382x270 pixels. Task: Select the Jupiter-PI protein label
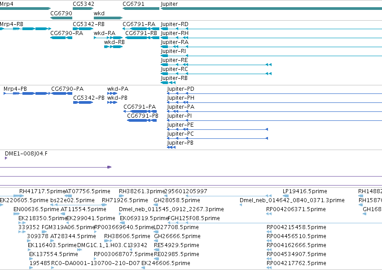pyautogui.click(x=179, y=116)
